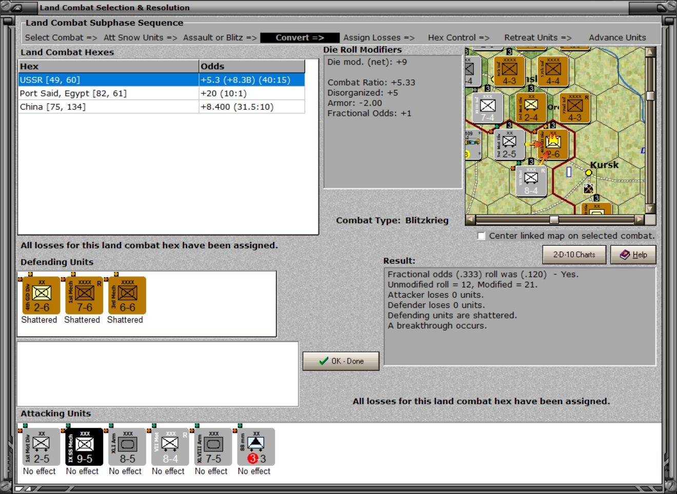The width and height of the screenshot is (677, 494).
Task: Click the burning 2-6 combat hex on map
Action: pos(553,145)
